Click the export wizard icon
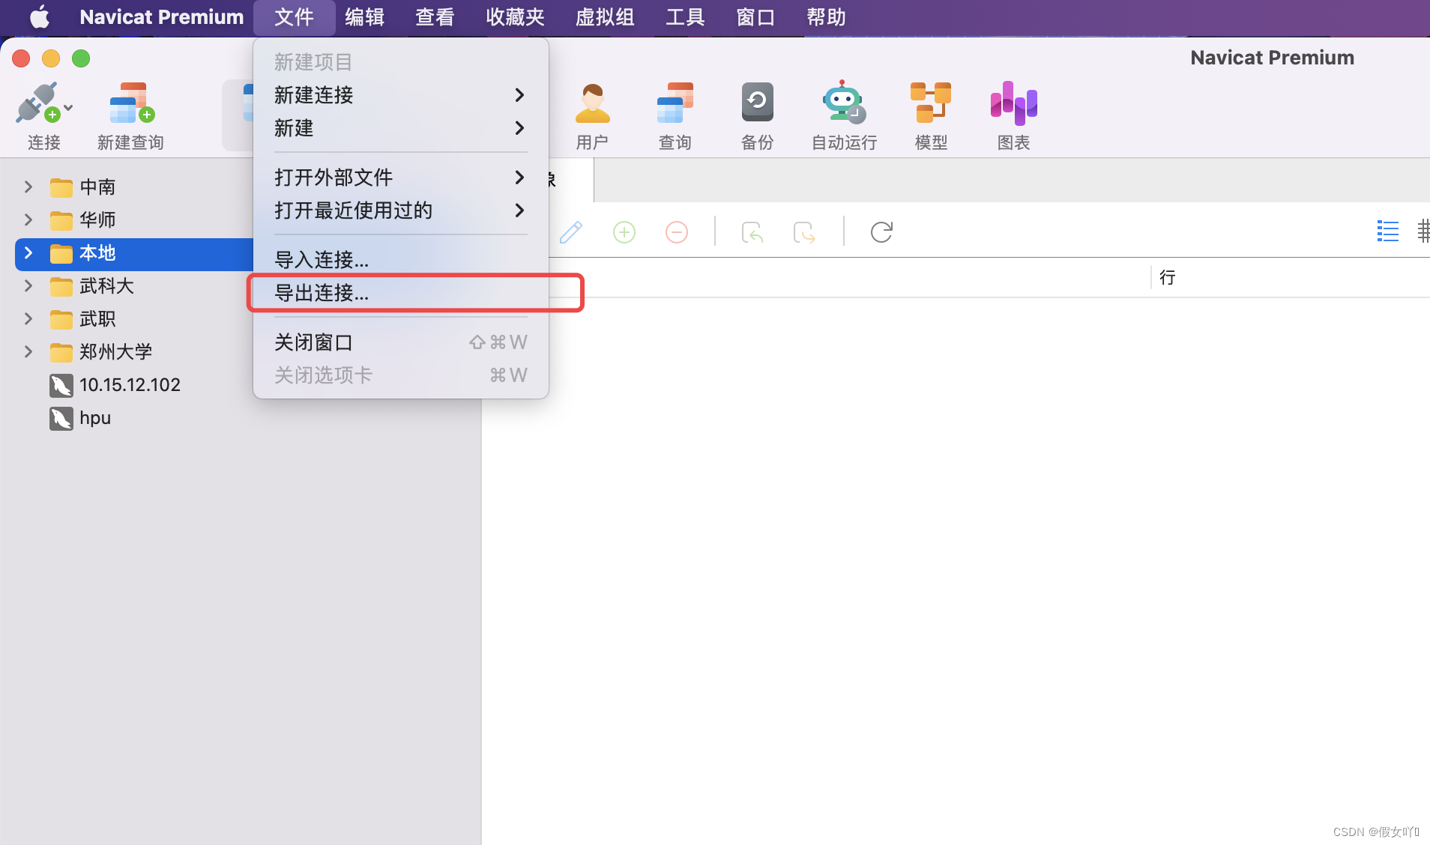1430x845 pixels. click(x=804, y=232)
